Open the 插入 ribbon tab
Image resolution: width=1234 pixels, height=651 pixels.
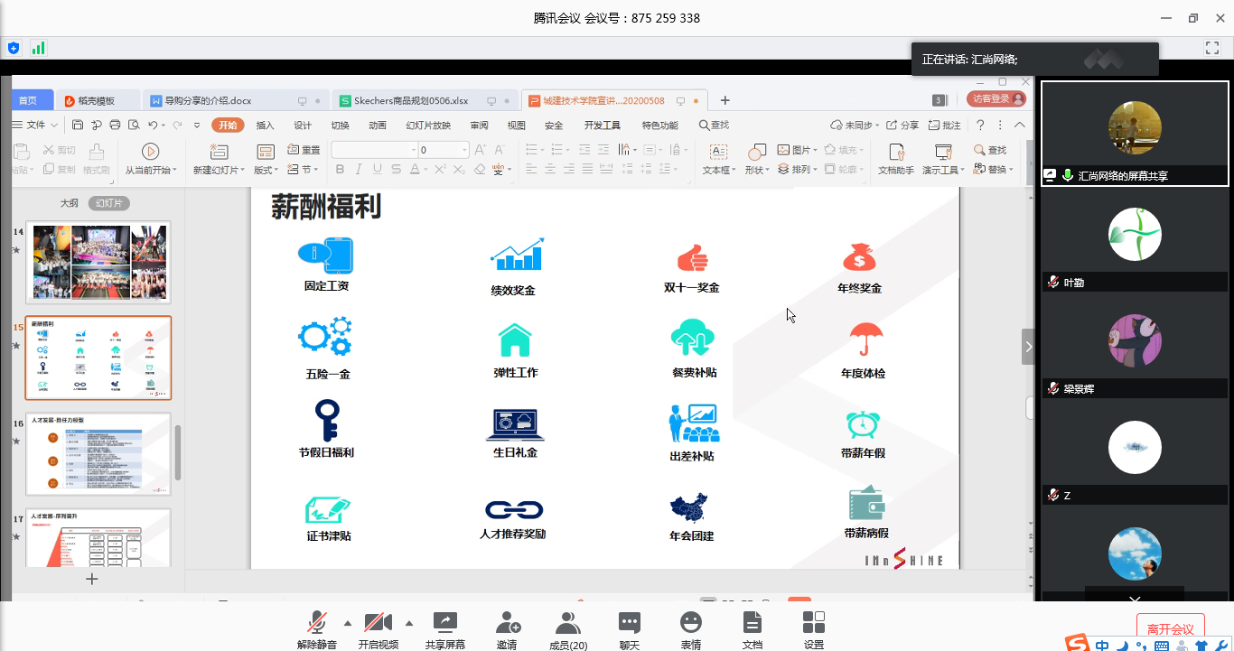tap(265, 126)
